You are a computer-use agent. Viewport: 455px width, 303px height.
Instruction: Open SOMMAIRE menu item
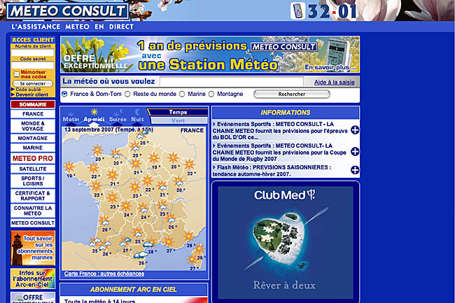[x=33, y=104]
